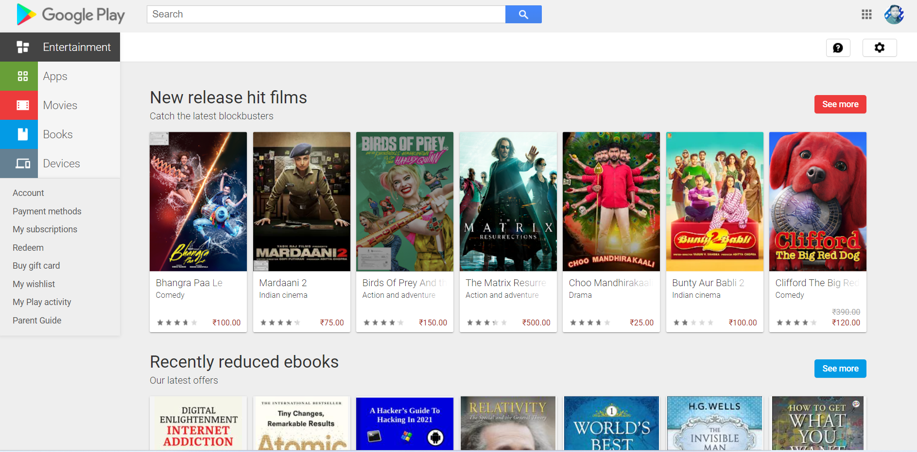
Task: Open the help question mark button
Action: click(x=838, y=48)
